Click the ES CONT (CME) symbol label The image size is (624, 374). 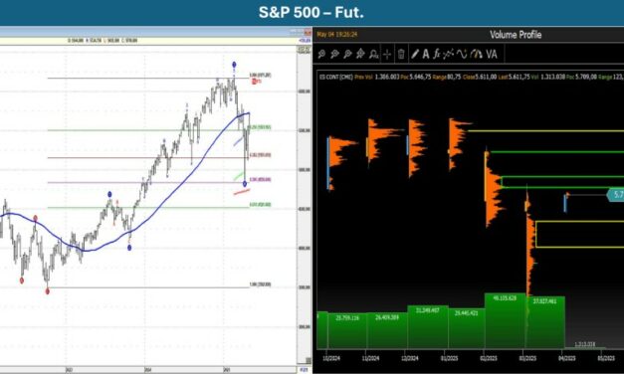[335, 77]
